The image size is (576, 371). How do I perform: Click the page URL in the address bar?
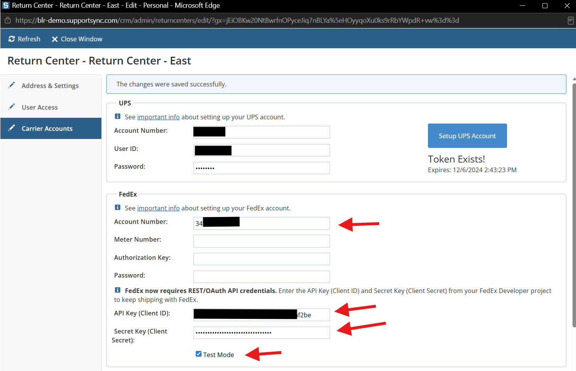point(237,20)
